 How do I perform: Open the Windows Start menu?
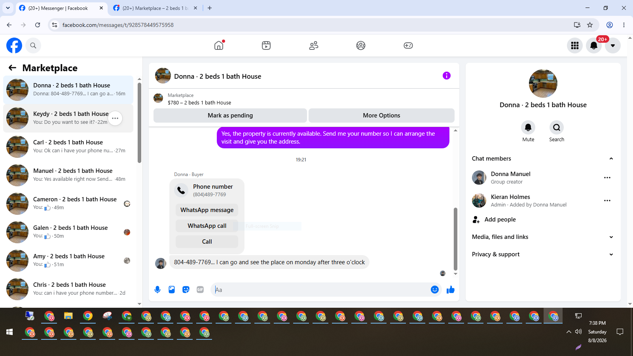tap(9, 332)
